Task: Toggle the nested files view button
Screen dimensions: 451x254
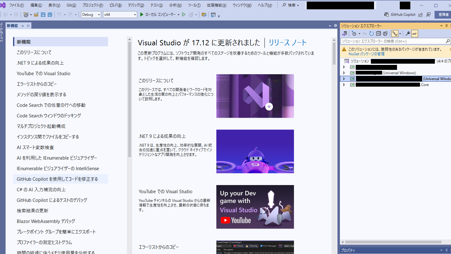Action: [395, 34]
